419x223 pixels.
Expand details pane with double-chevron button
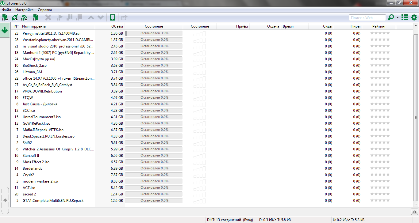414,212
